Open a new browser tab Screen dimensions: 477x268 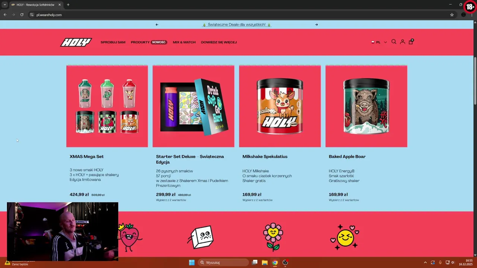click(x=68, y=5)
